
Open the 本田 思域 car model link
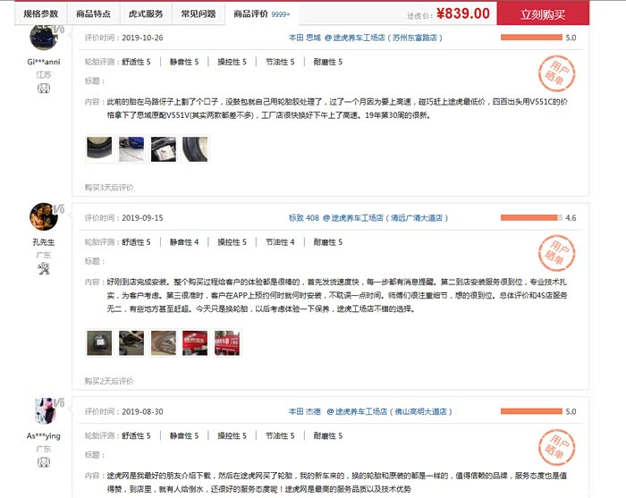pyautogui.click(x=305, y=38)
